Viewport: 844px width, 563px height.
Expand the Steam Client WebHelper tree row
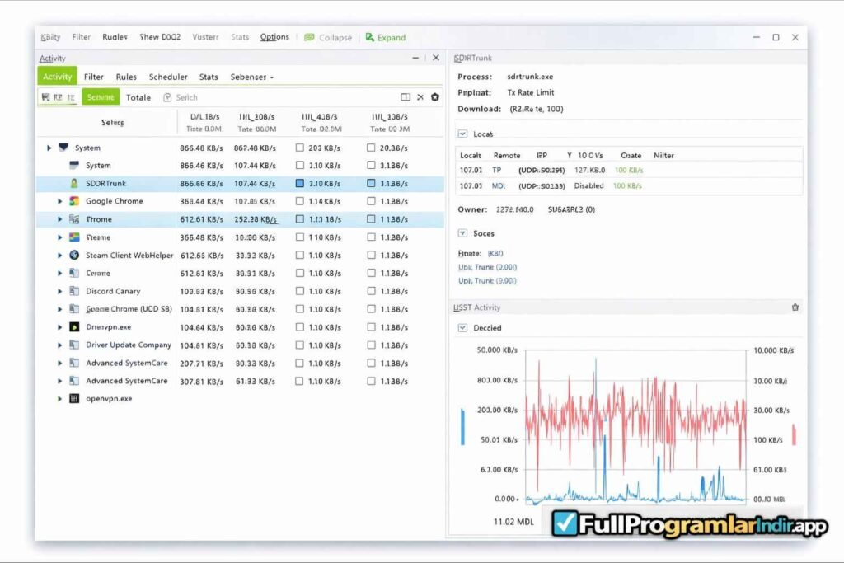tap(59, 256)
